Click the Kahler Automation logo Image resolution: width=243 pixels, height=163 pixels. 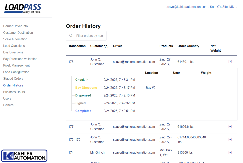[x=24, y=156]
